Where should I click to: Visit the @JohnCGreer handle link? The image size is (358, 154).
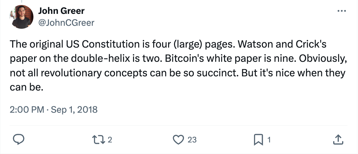pos(66,23)
